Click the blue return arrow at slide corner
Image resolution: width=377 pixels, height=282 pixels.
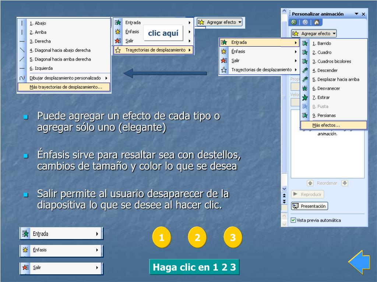pos(359,262)
